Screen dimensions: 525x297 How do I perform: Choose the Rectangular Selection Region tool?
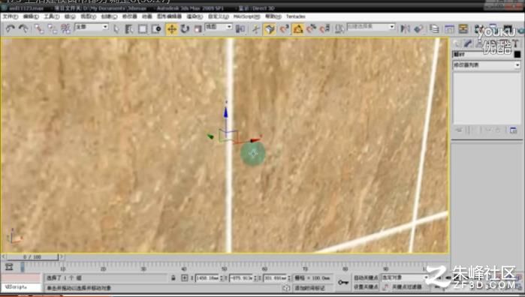point(143,29)
